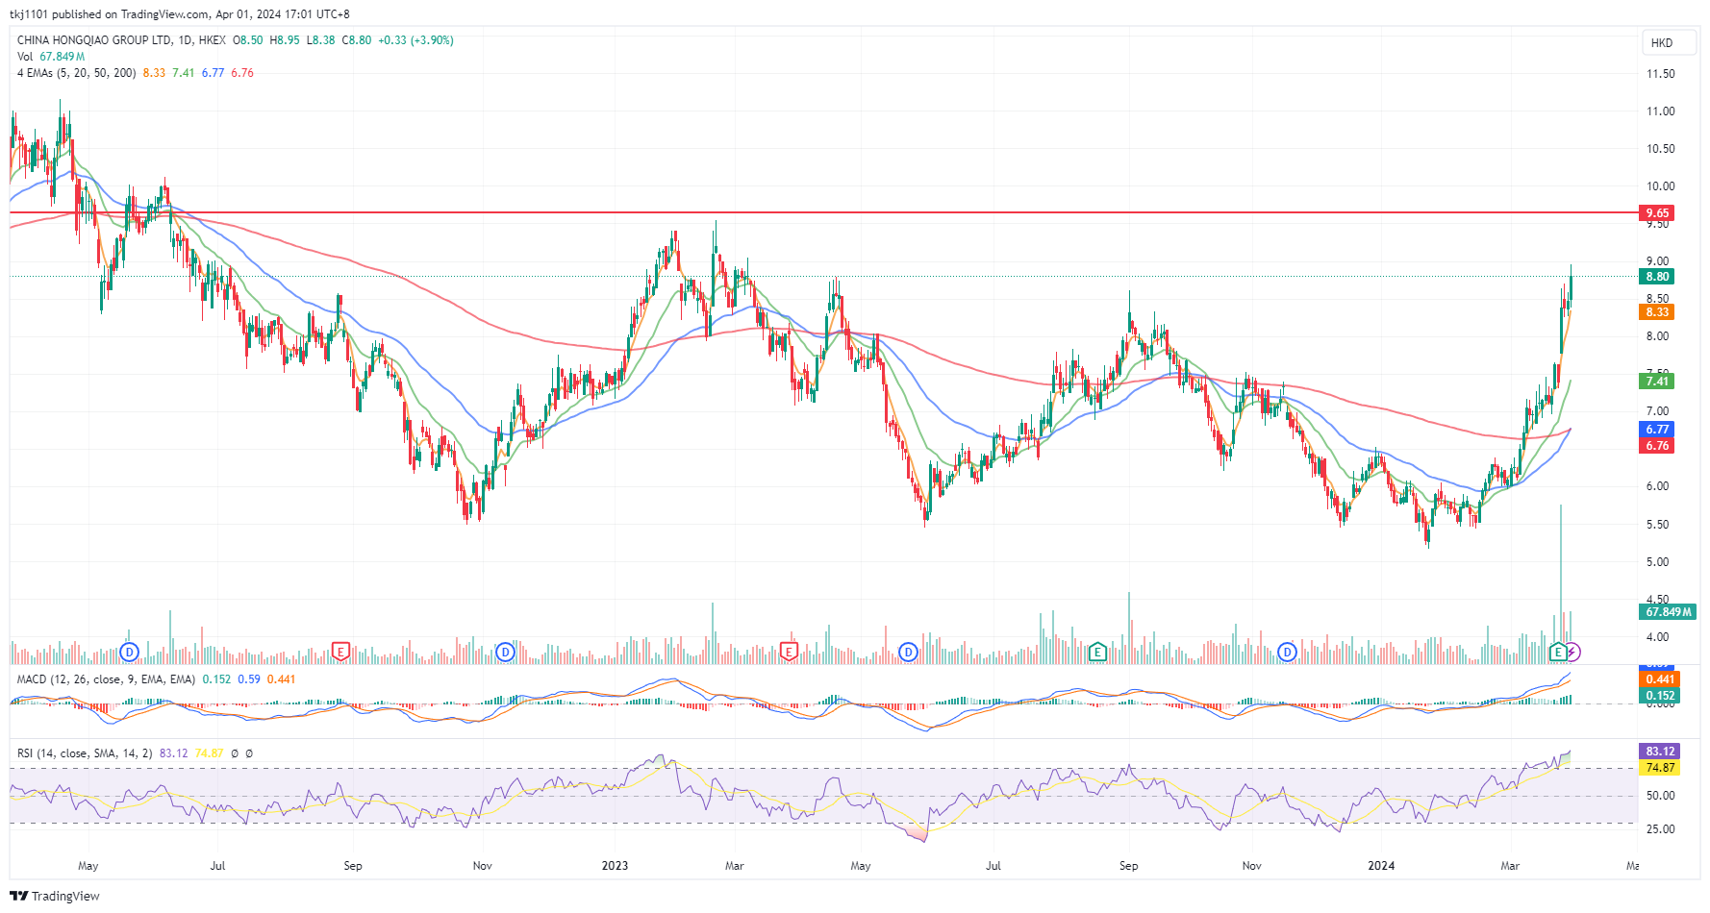This screenshot has height=913, width=1710.
Task: Click the yellow 74.87 RSI average label
Action: [x=1659, y=768]
